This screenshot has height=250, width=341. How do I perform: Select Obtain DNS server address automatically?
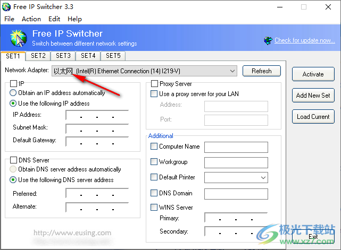[13, 169]
